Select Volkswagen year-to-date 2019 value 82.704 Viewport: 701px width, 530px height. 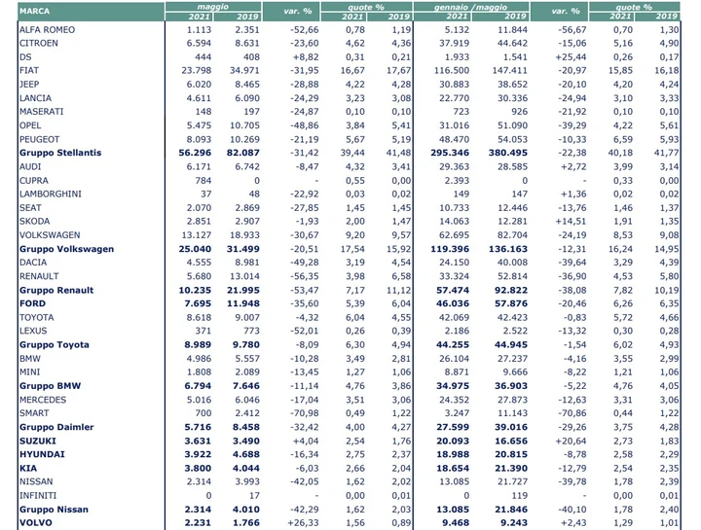tap(512, 235)
